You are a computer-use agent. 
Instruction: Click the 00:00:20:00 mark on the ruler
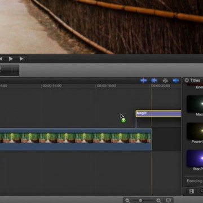[161, 86]
